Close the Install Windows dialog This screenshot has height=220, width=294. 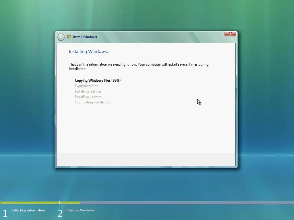230,34
